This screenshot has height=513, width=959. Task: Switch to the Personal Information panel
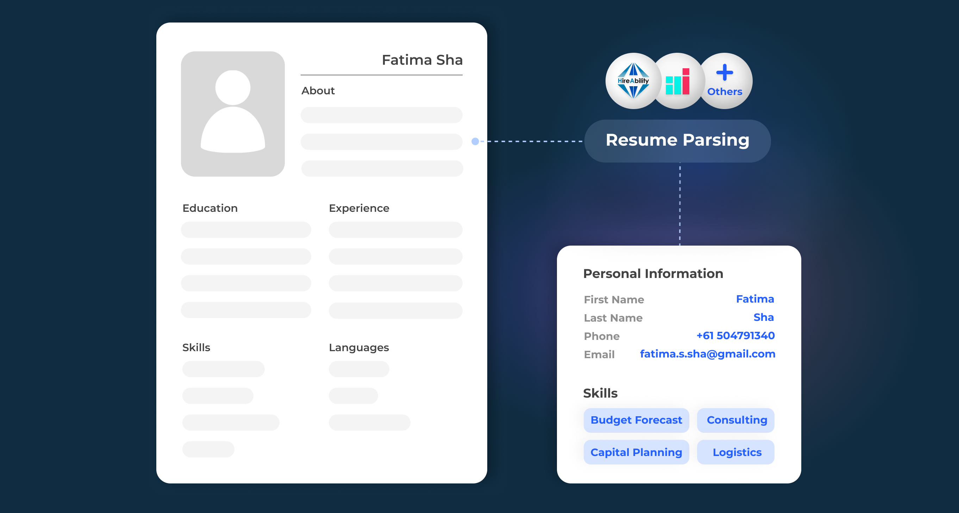pyautogui.click(x=653, y=273)
